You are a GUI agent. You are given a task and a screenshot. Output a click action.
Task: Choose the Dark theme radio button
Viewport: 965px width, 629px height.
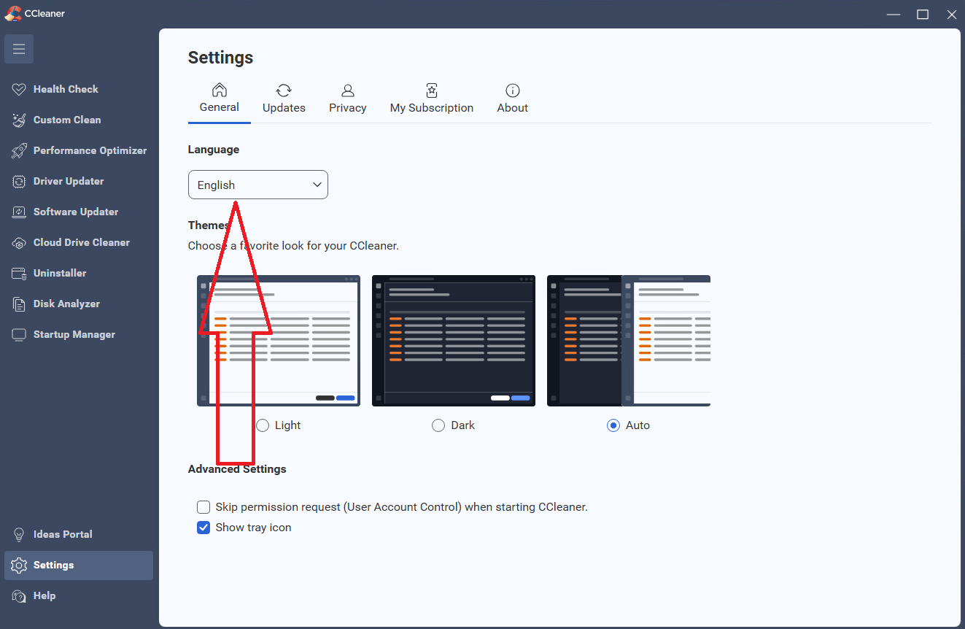tap(438, 425)
